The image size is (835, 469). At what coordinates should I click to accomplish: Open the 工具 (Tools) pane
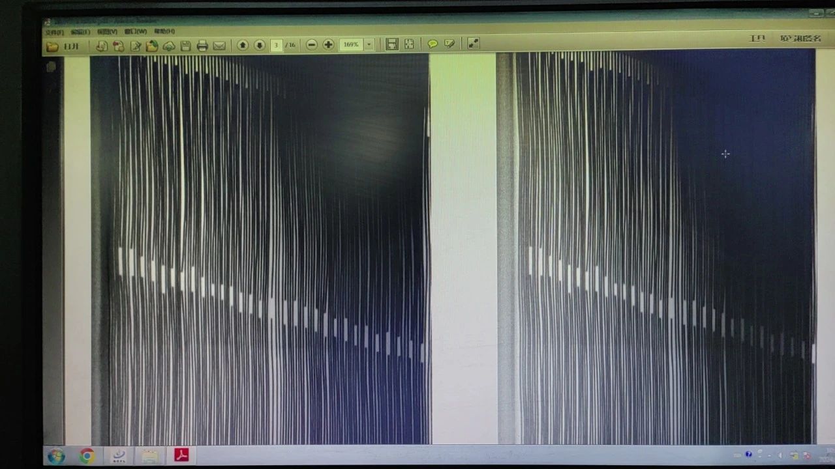click(x=757, y=39)
